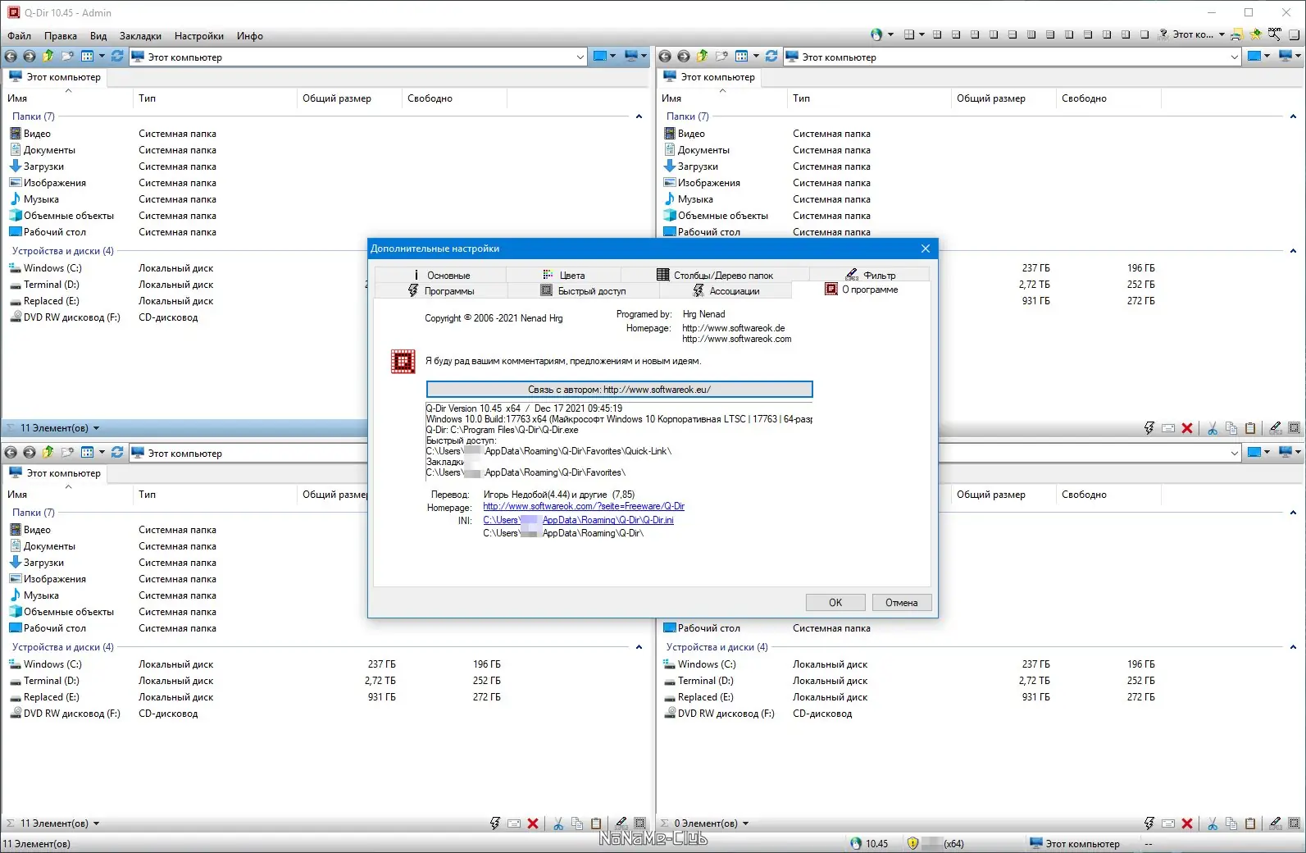The height and width of the screenshot is (853, 1306).
Task: Select 'Музыка' in the bottom-left pane
Action: pyautogui.click(x=41, y=595)
